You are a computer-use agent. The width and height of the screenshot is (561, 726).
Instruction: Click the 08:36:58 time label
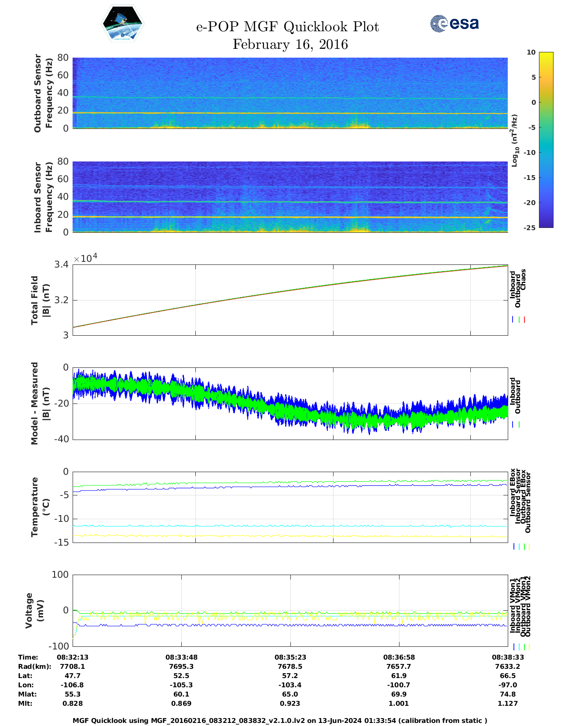pos(399,657)
